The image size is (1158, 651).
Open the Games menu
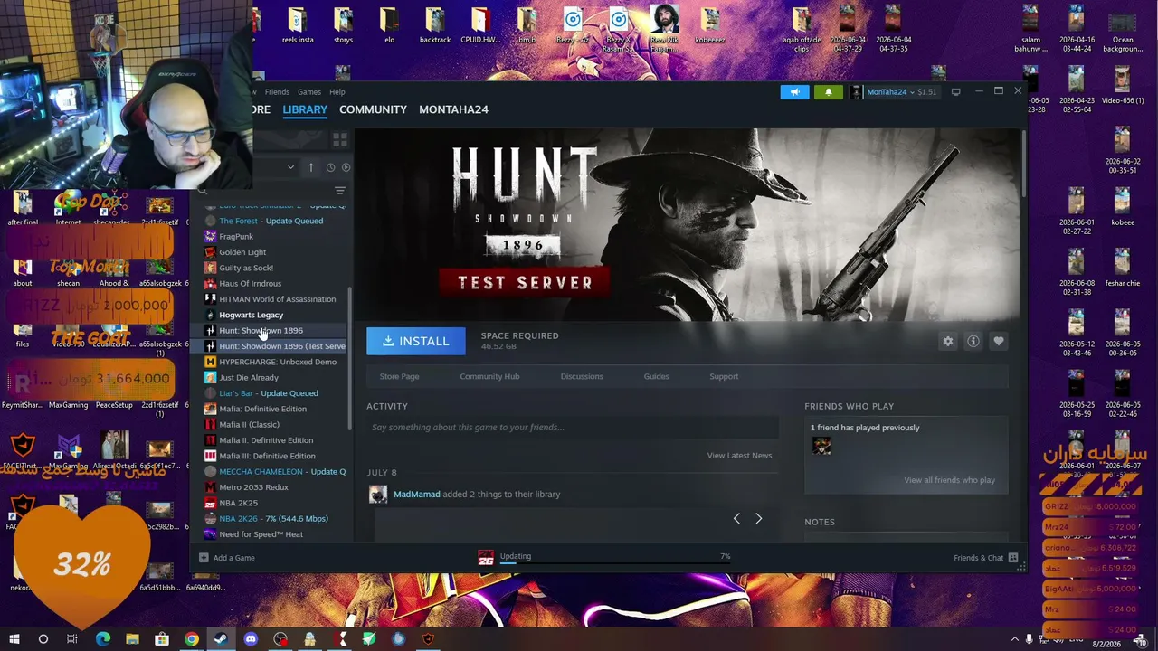[308, 91]
